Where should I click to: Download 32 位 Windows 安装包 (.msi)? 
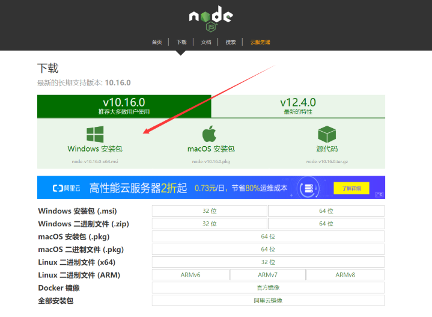pos(209,211)
